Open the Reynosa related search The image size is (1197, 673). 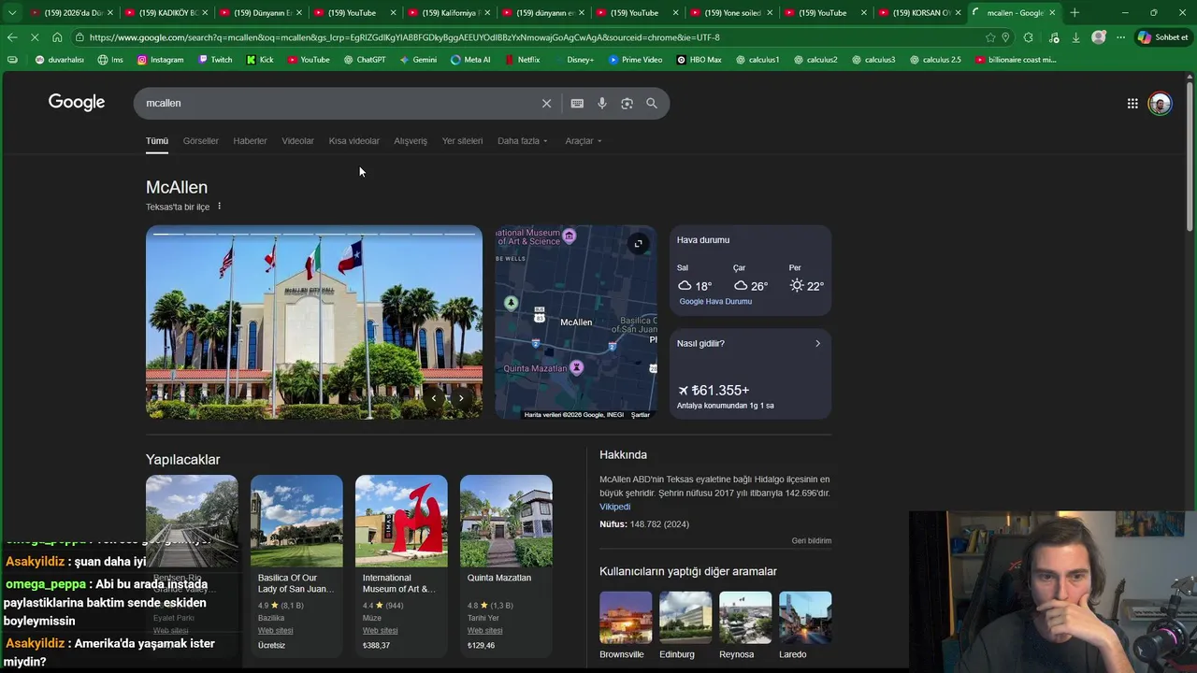[745, 625]
